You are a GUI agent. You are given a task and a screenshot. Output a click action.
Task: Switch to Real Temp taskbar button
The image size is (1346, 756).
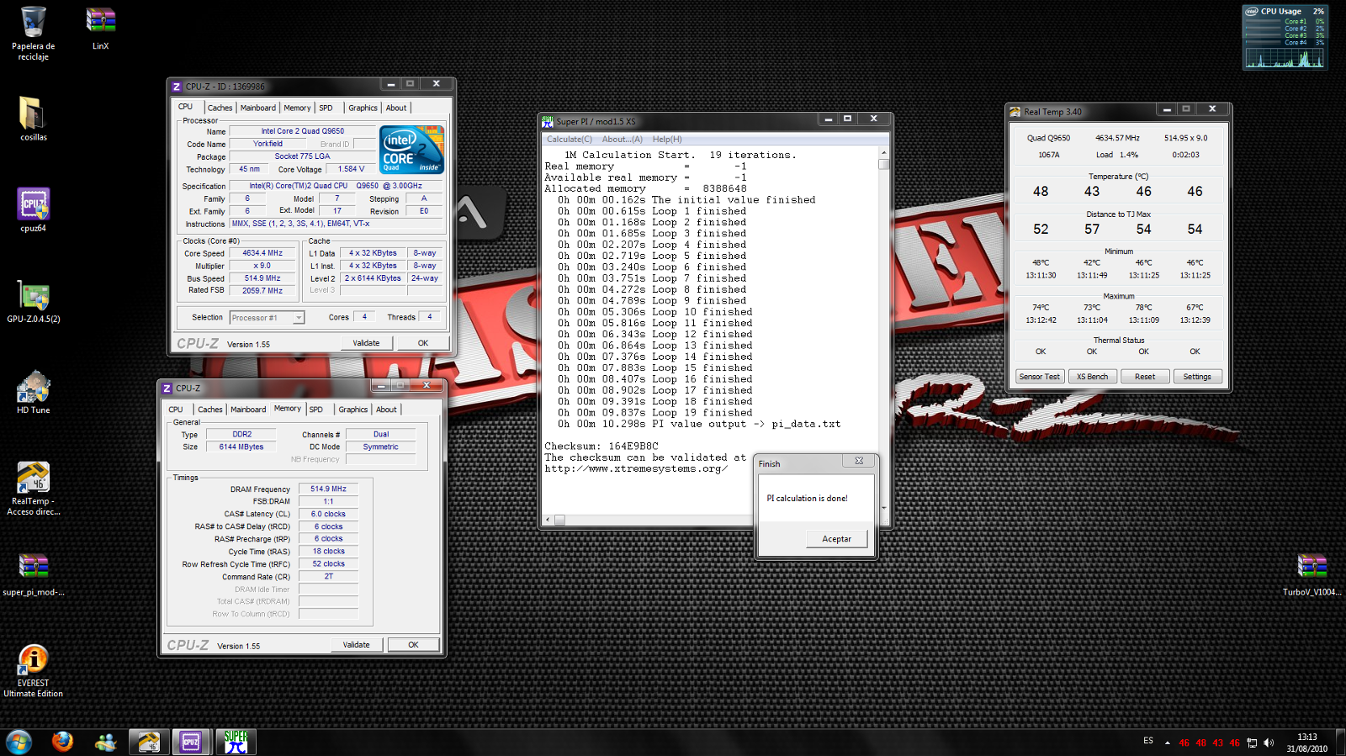click(x=150, y=742)
